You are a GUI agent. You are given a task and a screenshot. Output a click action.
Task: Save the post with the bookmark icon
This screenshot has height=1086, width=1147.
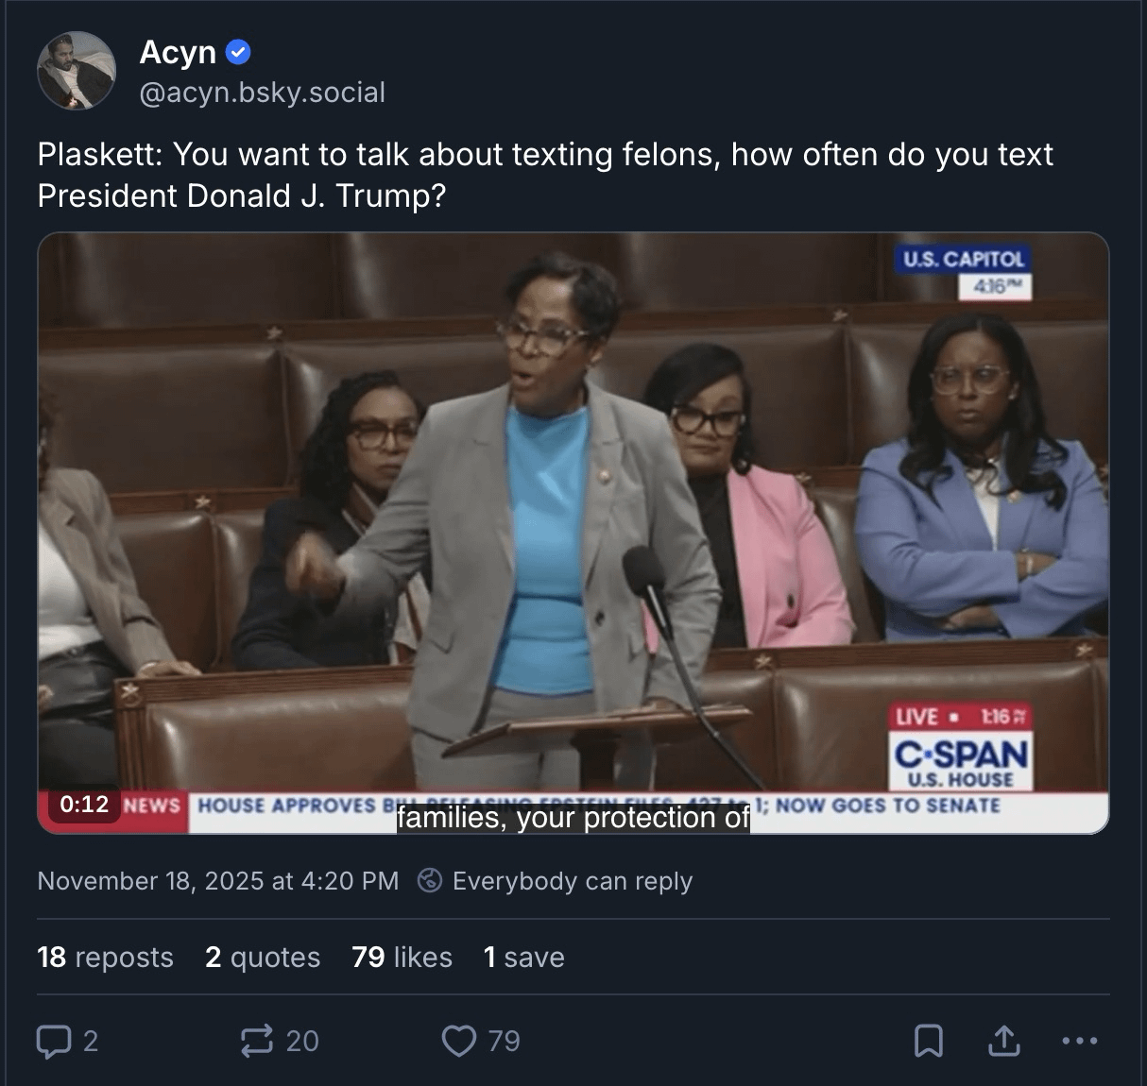[x=929, y=1041]
